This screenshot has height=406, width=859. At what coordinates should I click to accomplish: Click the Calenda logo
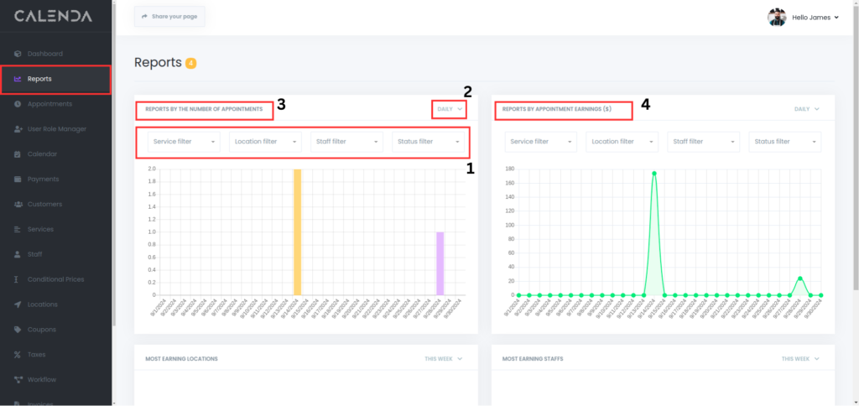(53, 16)
